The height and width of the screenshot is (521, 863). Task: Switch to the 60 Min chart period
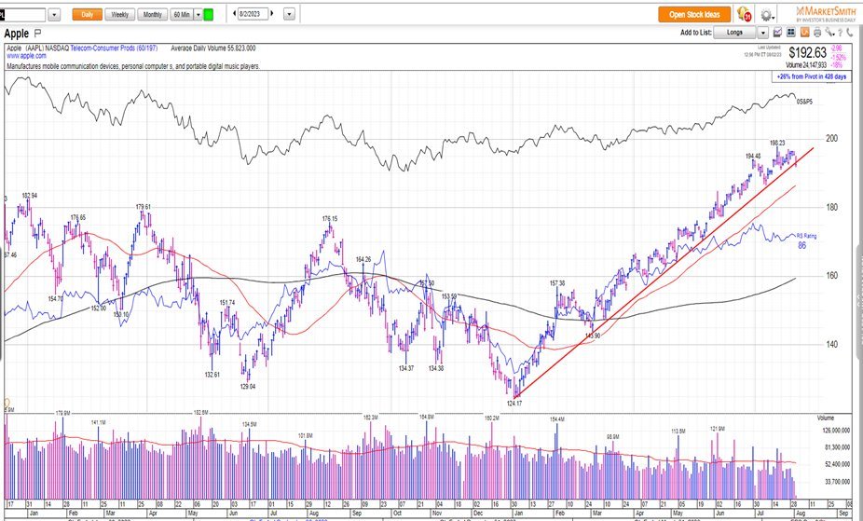click(182, 15)
